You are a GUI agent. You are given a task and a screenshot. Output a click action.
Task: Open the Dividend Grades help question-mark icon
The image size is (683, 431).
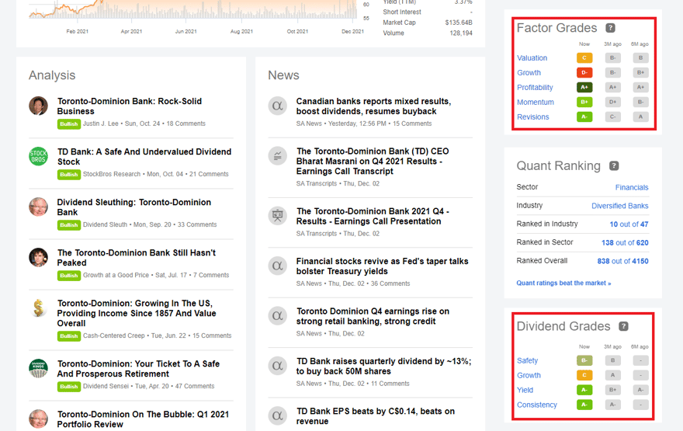click(623, 326)
